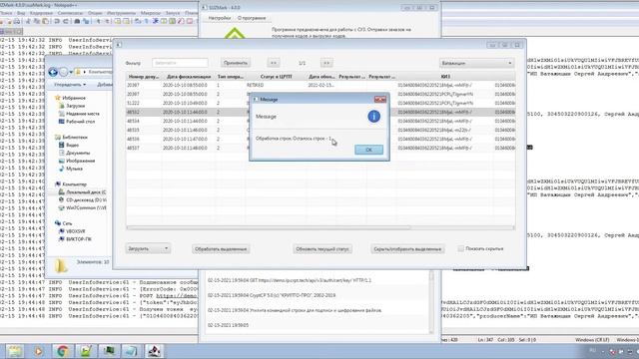
Task: Sort by Дата фискализации column header
Action: click(x=189, y=77)
